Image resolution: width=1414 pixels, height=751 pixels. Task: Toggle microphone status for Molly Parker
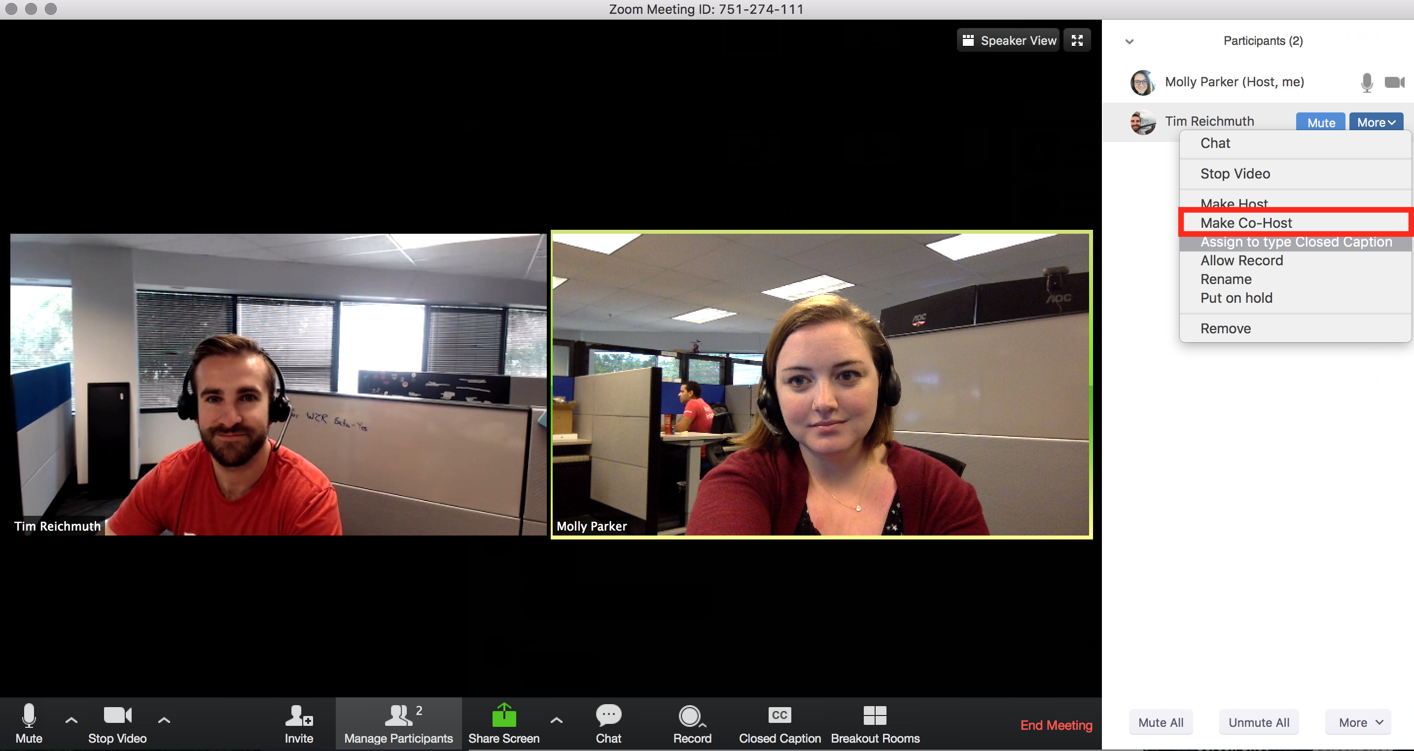[x=1367, y=81]
